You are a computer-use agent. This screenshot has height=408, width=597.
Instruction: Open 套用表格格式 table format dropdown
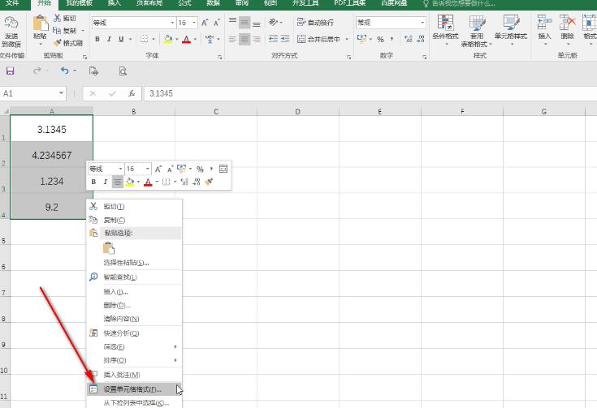[477, 31]
